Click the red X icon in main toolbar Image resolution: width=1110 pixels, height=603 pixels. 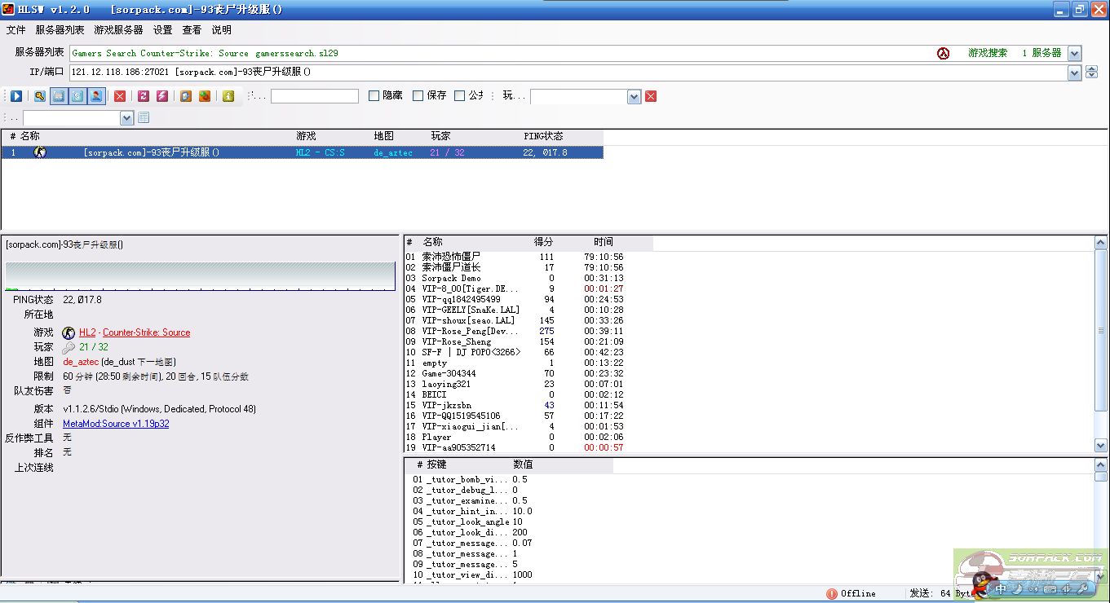pyautogui.click(x=120, y=96)
